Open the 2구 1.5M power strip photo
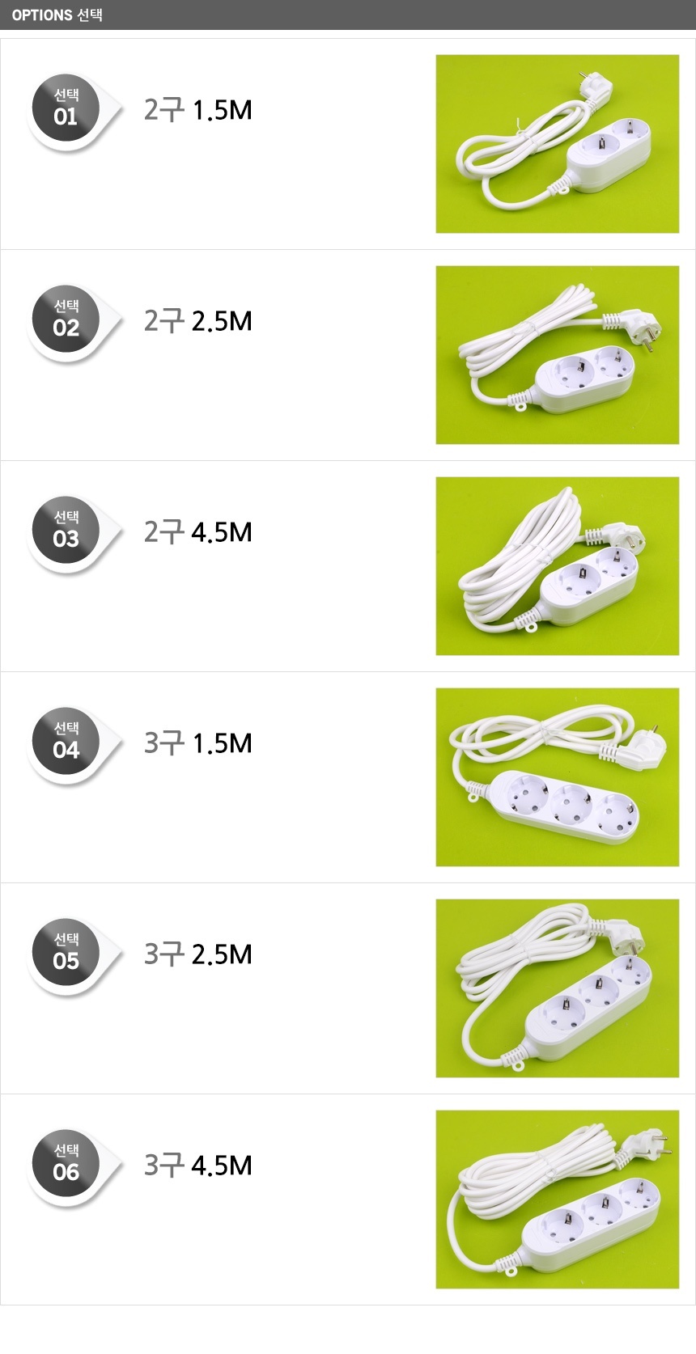 pos(558,144)
